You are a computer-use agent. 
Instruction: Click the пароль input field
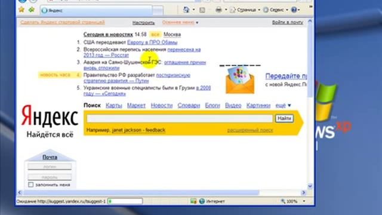click(50, 177)
